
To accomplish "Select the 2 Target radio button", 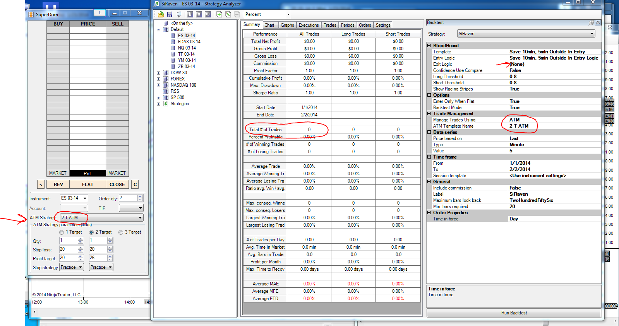I will click(x=91, y=232).
